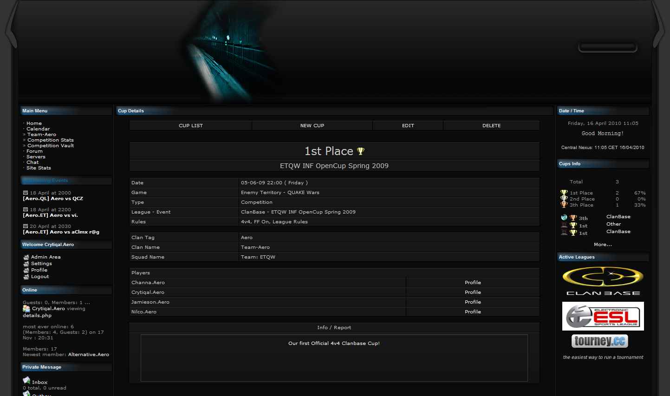Viewport: 670px width, 396px height.
Task: Click the game icon in the 1st Other row
Action: tap(564, 225)
